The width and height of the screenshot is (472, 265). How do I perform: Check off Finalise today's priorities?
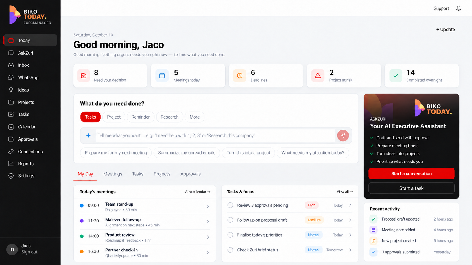[x=230, y=235]
